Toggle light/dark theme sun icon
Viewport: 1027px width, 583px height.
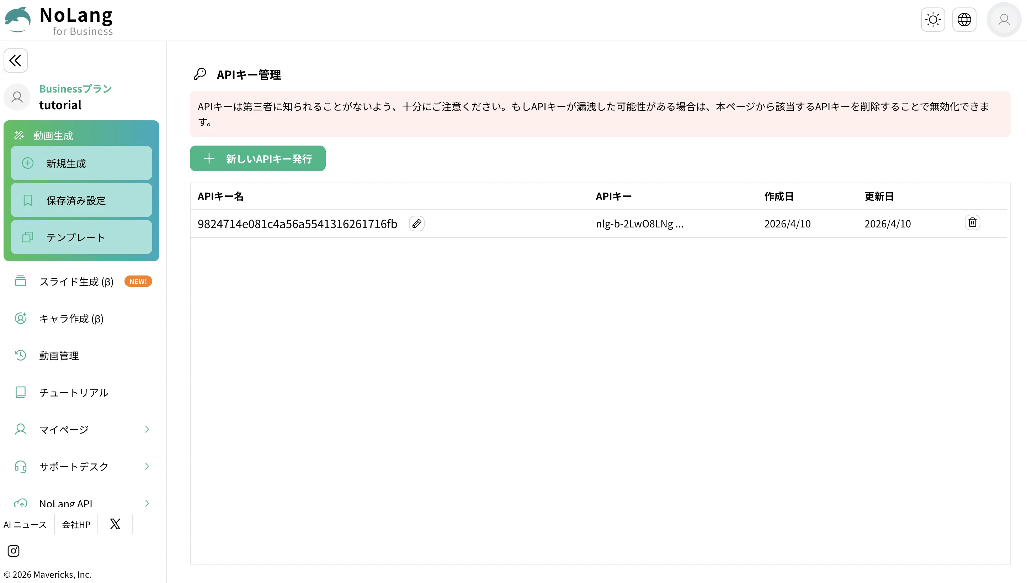pyautogui.click(x=933, y=20)
